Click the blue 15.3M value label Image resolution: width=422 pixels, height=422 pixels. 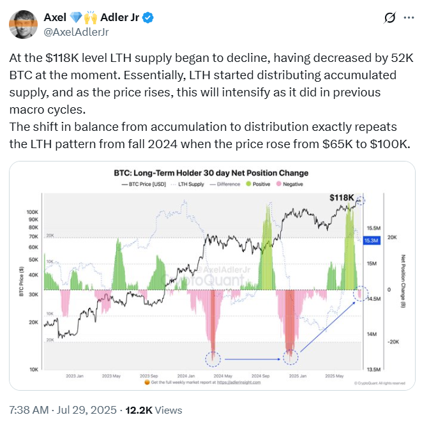[372, 241]
